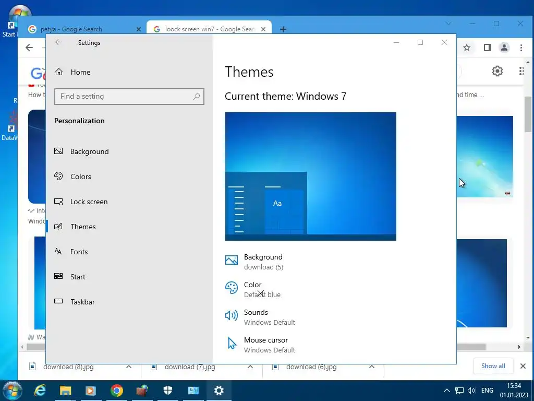Toggle Chrome's side panel icon
The height and width of the screenshot is (401, 534).
488,48
